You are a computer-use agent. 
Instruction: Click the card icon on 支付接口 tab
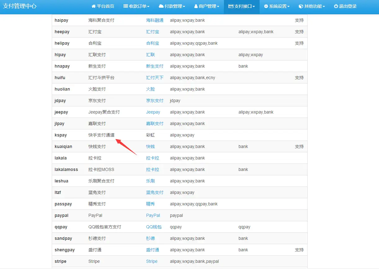pyautogui.click(x=231, y=6)
